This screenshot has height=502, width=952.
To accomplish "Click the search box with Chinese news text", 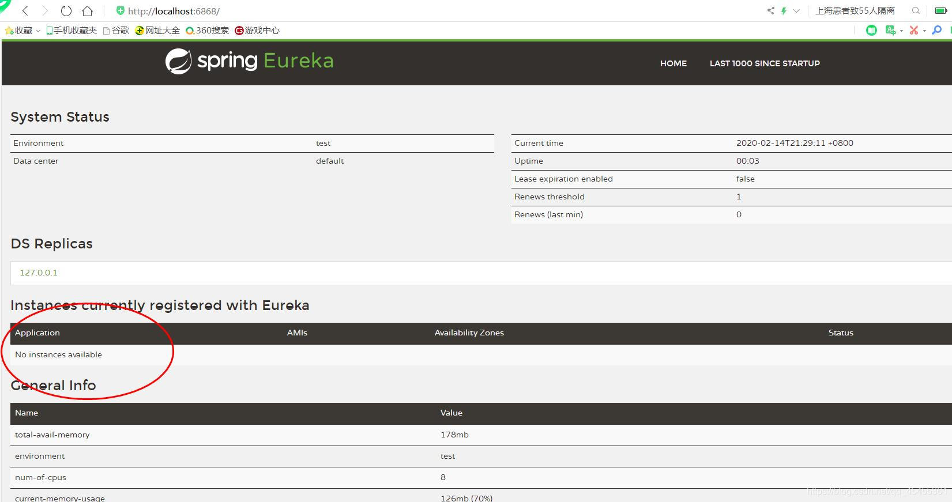I will coord(855,11).
